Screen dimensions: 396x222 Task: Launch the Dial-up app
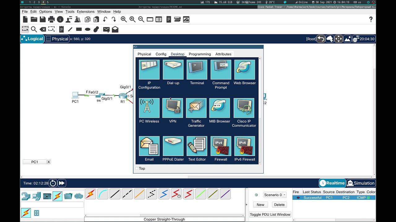click(x=173, y=70)
